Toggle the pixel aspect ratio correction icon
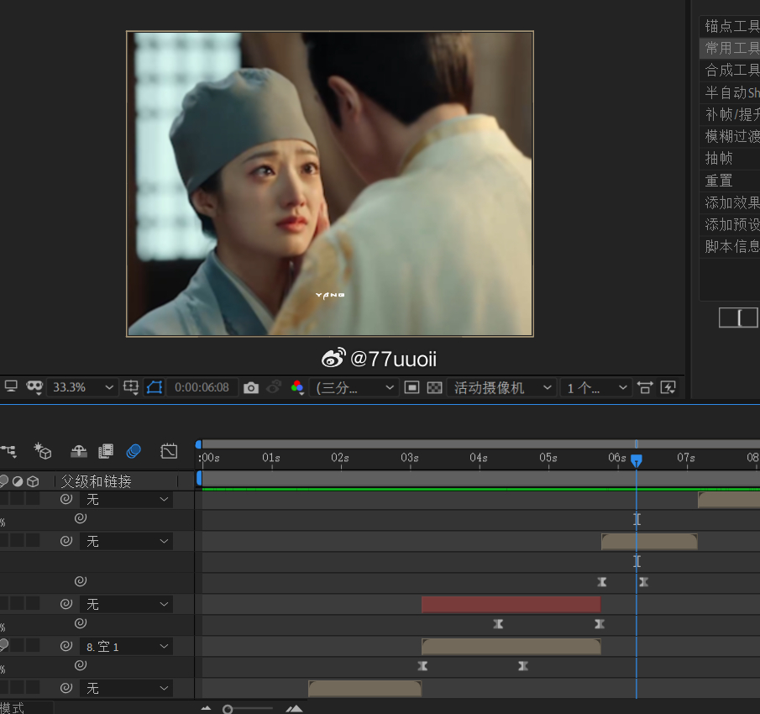Viewport: 760px width, 714px height. 645,387
